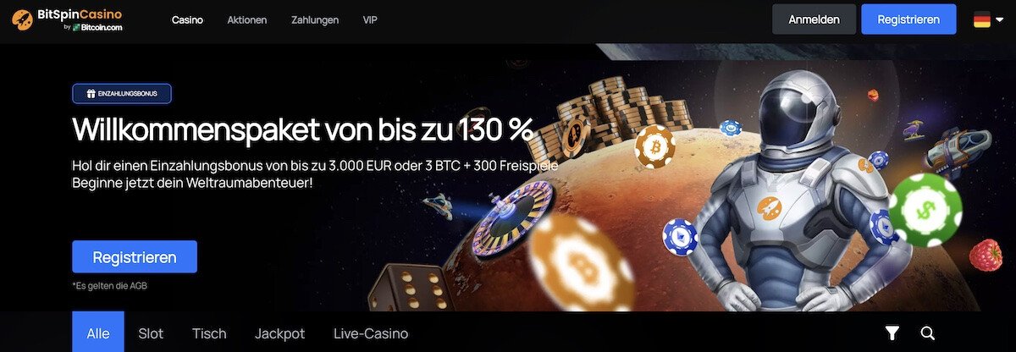Open the VIP menu item
This screenshot has width=1016, height=352.
[x=370, y=19]
